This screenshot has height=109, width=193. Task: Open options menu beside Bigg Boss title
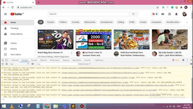pyautogui.click(x=72, y=53)
